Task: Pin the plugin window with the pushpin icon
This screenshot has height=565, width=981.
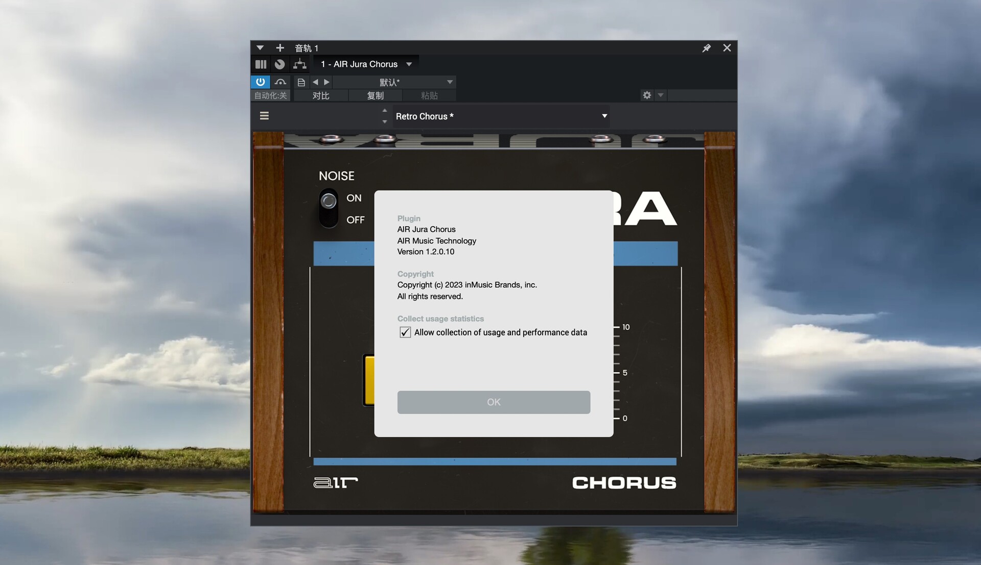Action: (x=706, y=48)
